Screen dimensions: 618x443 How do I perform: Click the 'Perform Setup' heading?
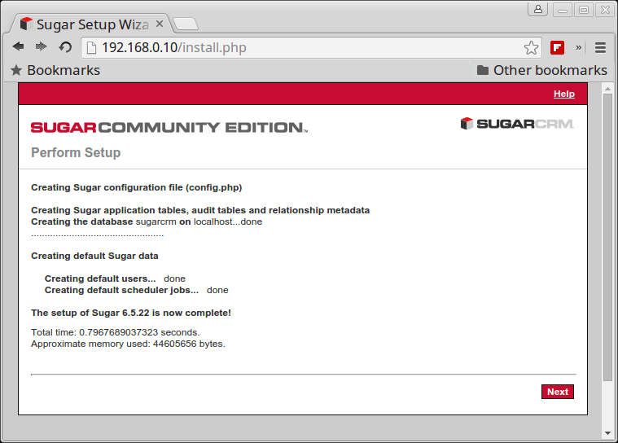tap(76, 152)
